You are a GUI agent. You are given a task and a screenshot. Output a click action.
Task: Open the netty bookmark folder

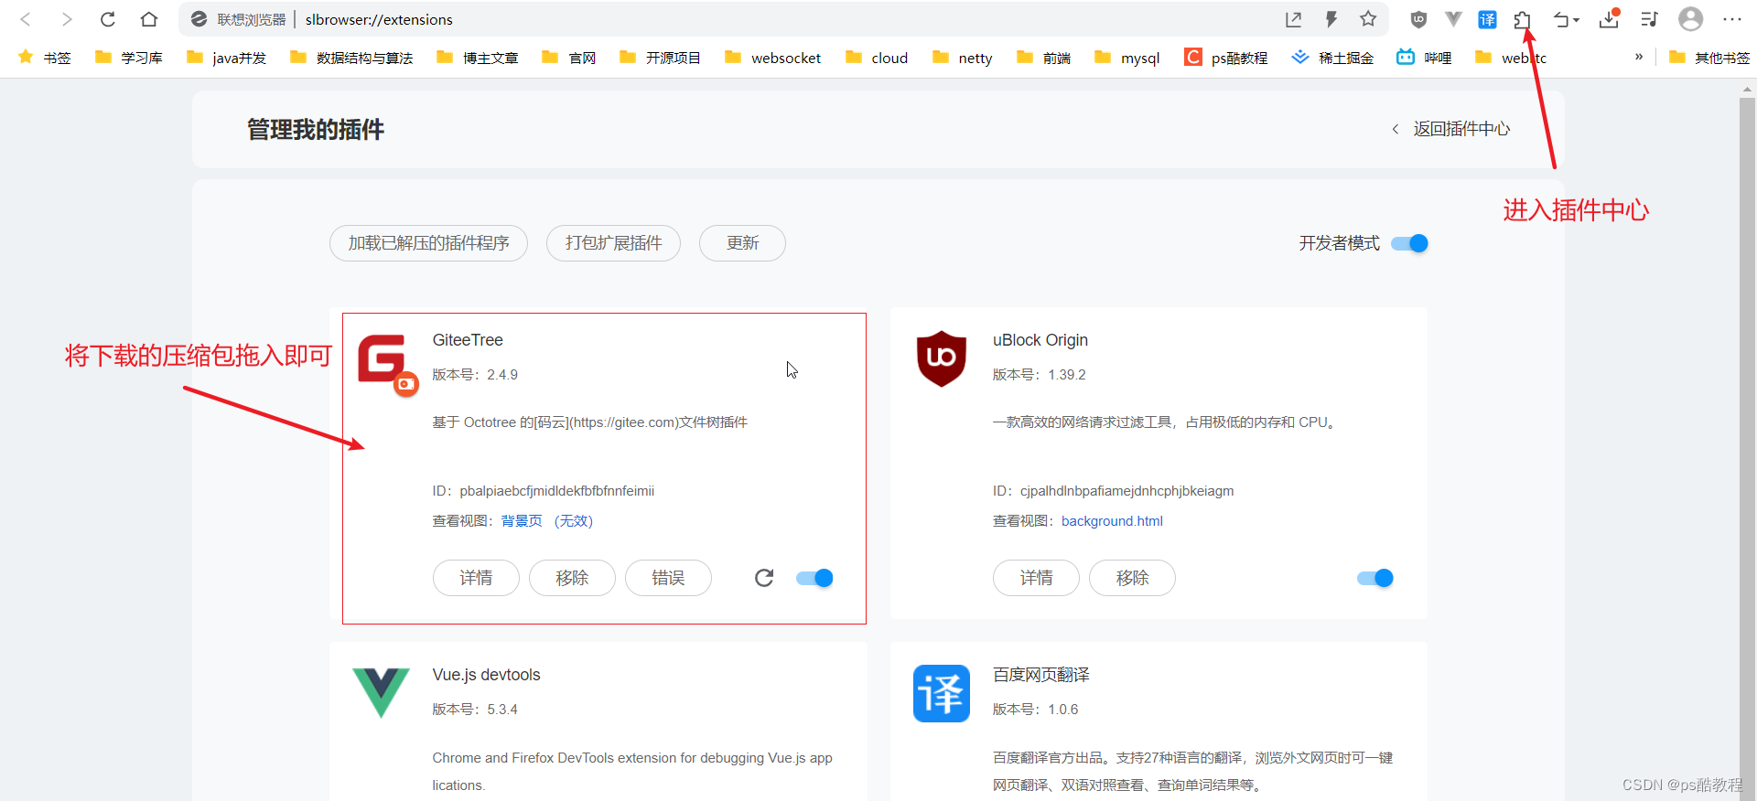point(962,58)
